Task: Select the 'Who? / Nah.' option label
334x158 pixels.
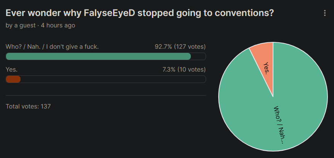Action: (x=52, y=47)
